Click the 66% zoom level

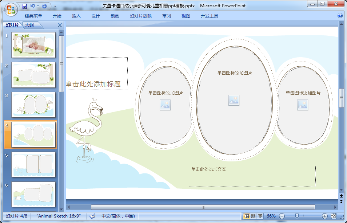[x=271, y=216]
